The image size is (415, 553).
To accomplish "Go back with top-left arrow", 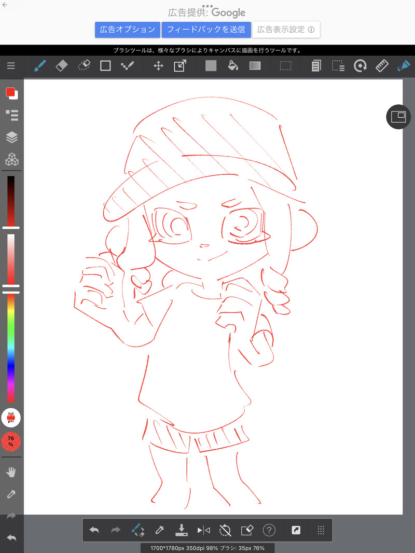I will pos(5,5).
